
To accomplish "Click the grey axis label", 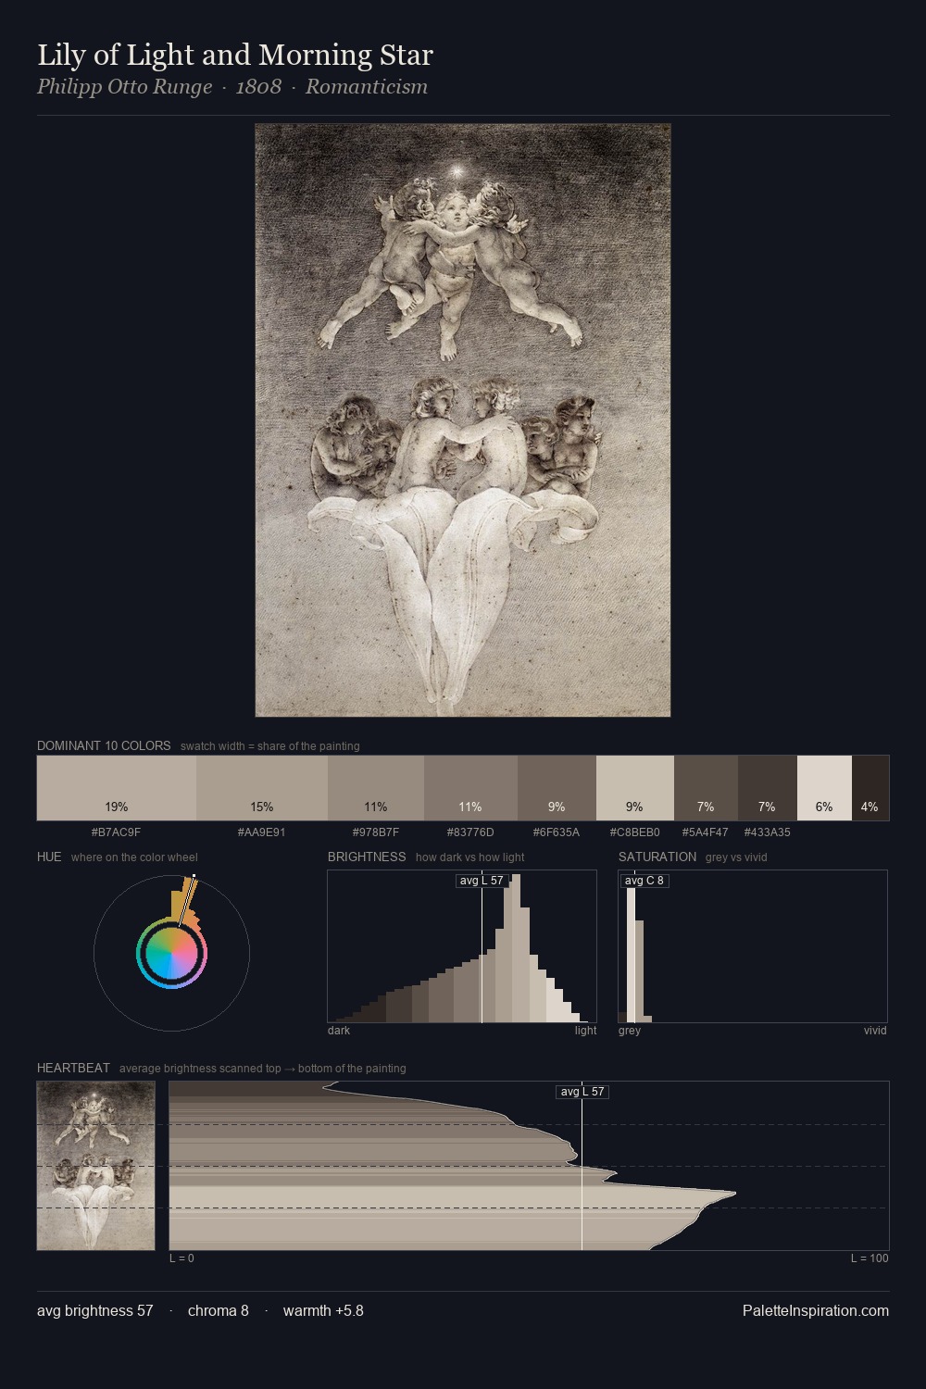I will [x=630, y=1031].
